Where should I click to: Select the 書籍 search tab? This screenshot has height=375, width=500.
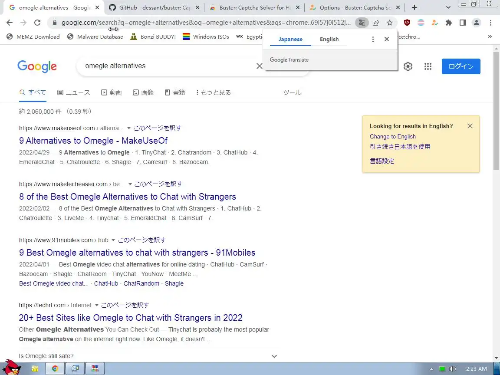tap(175, 92)
